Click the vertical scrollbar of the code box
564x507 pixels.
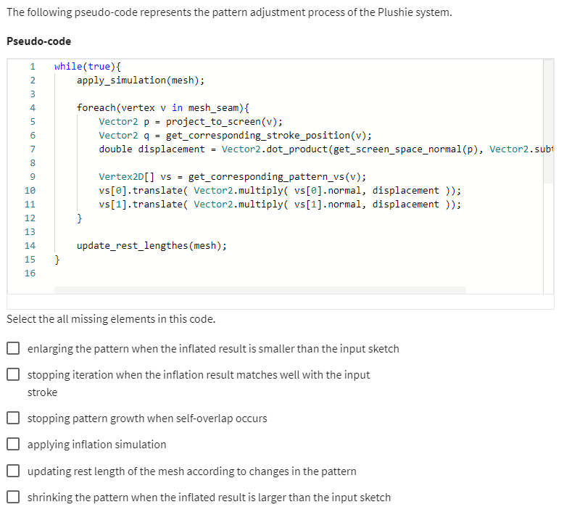pos(548,122)
